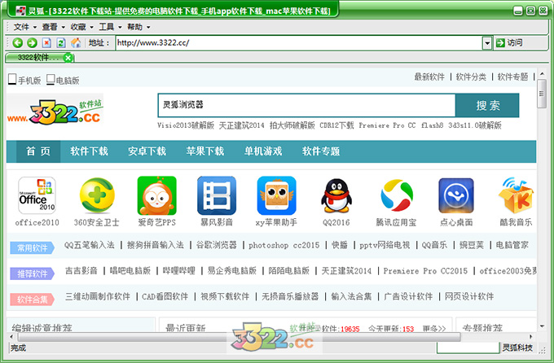Click the 电脑版 computer icon link
The height and width of the screenshot is (363, 554).
click(x=63, y=80)
